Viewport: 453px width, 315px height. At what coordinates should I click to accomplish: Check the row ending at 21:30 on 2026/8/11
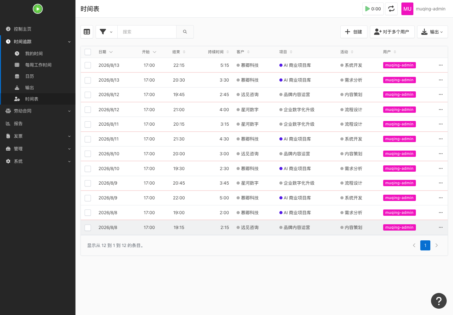point(88,139)
